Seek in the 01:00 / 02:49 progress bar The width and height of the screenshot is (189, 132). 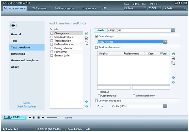pyautogui.click(x=14, y=119)
